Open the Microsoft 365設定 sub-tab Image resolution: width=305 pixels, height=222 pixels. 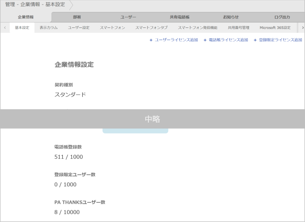click(x=275, y=28)
